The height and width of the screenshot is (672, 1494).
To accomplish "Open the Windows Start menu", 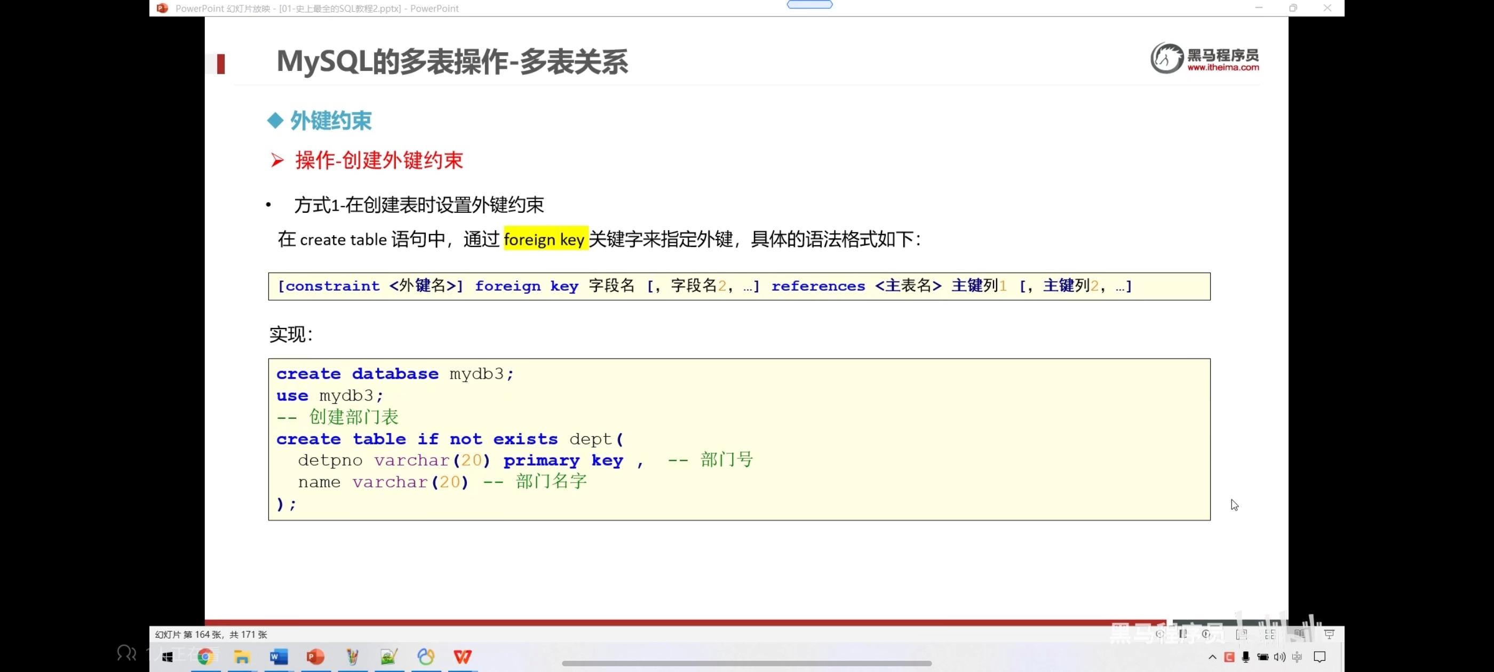I will 168,657.
